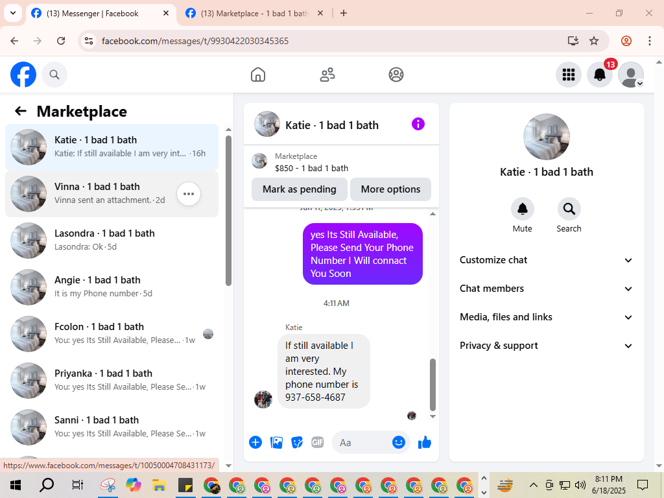This screenshot has width=664, height=498.
Task: Choose a sticker from the sticker icon
Action: pyautogui.click(x=297, y=442)
